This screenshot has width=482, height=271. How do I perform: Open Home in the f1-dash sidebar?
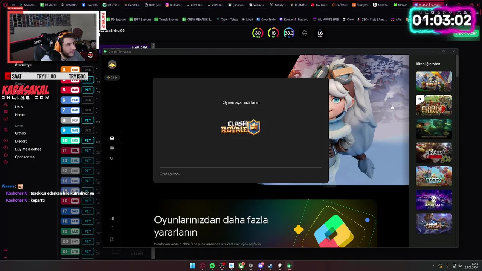point(20,115)
